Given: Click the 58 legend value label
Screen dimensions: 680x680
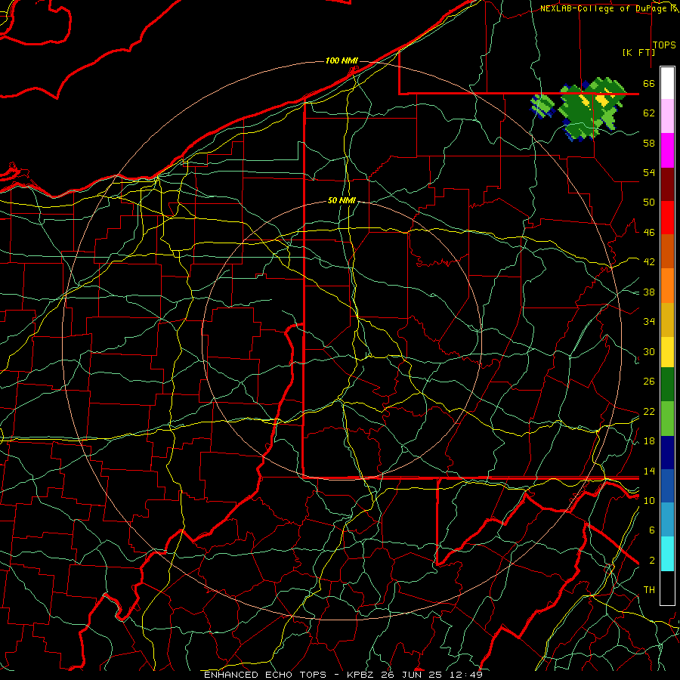Looking at the screenshot, I should pos(649,143).
